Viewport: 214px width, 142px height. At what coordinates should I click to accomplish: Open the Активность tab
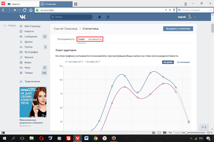coord(95,39)
